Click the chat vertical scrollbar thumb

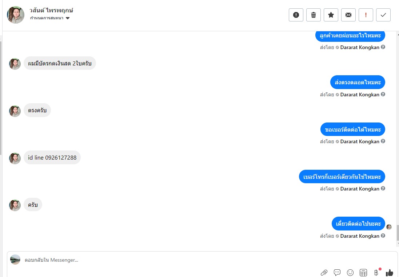point(398,233)
